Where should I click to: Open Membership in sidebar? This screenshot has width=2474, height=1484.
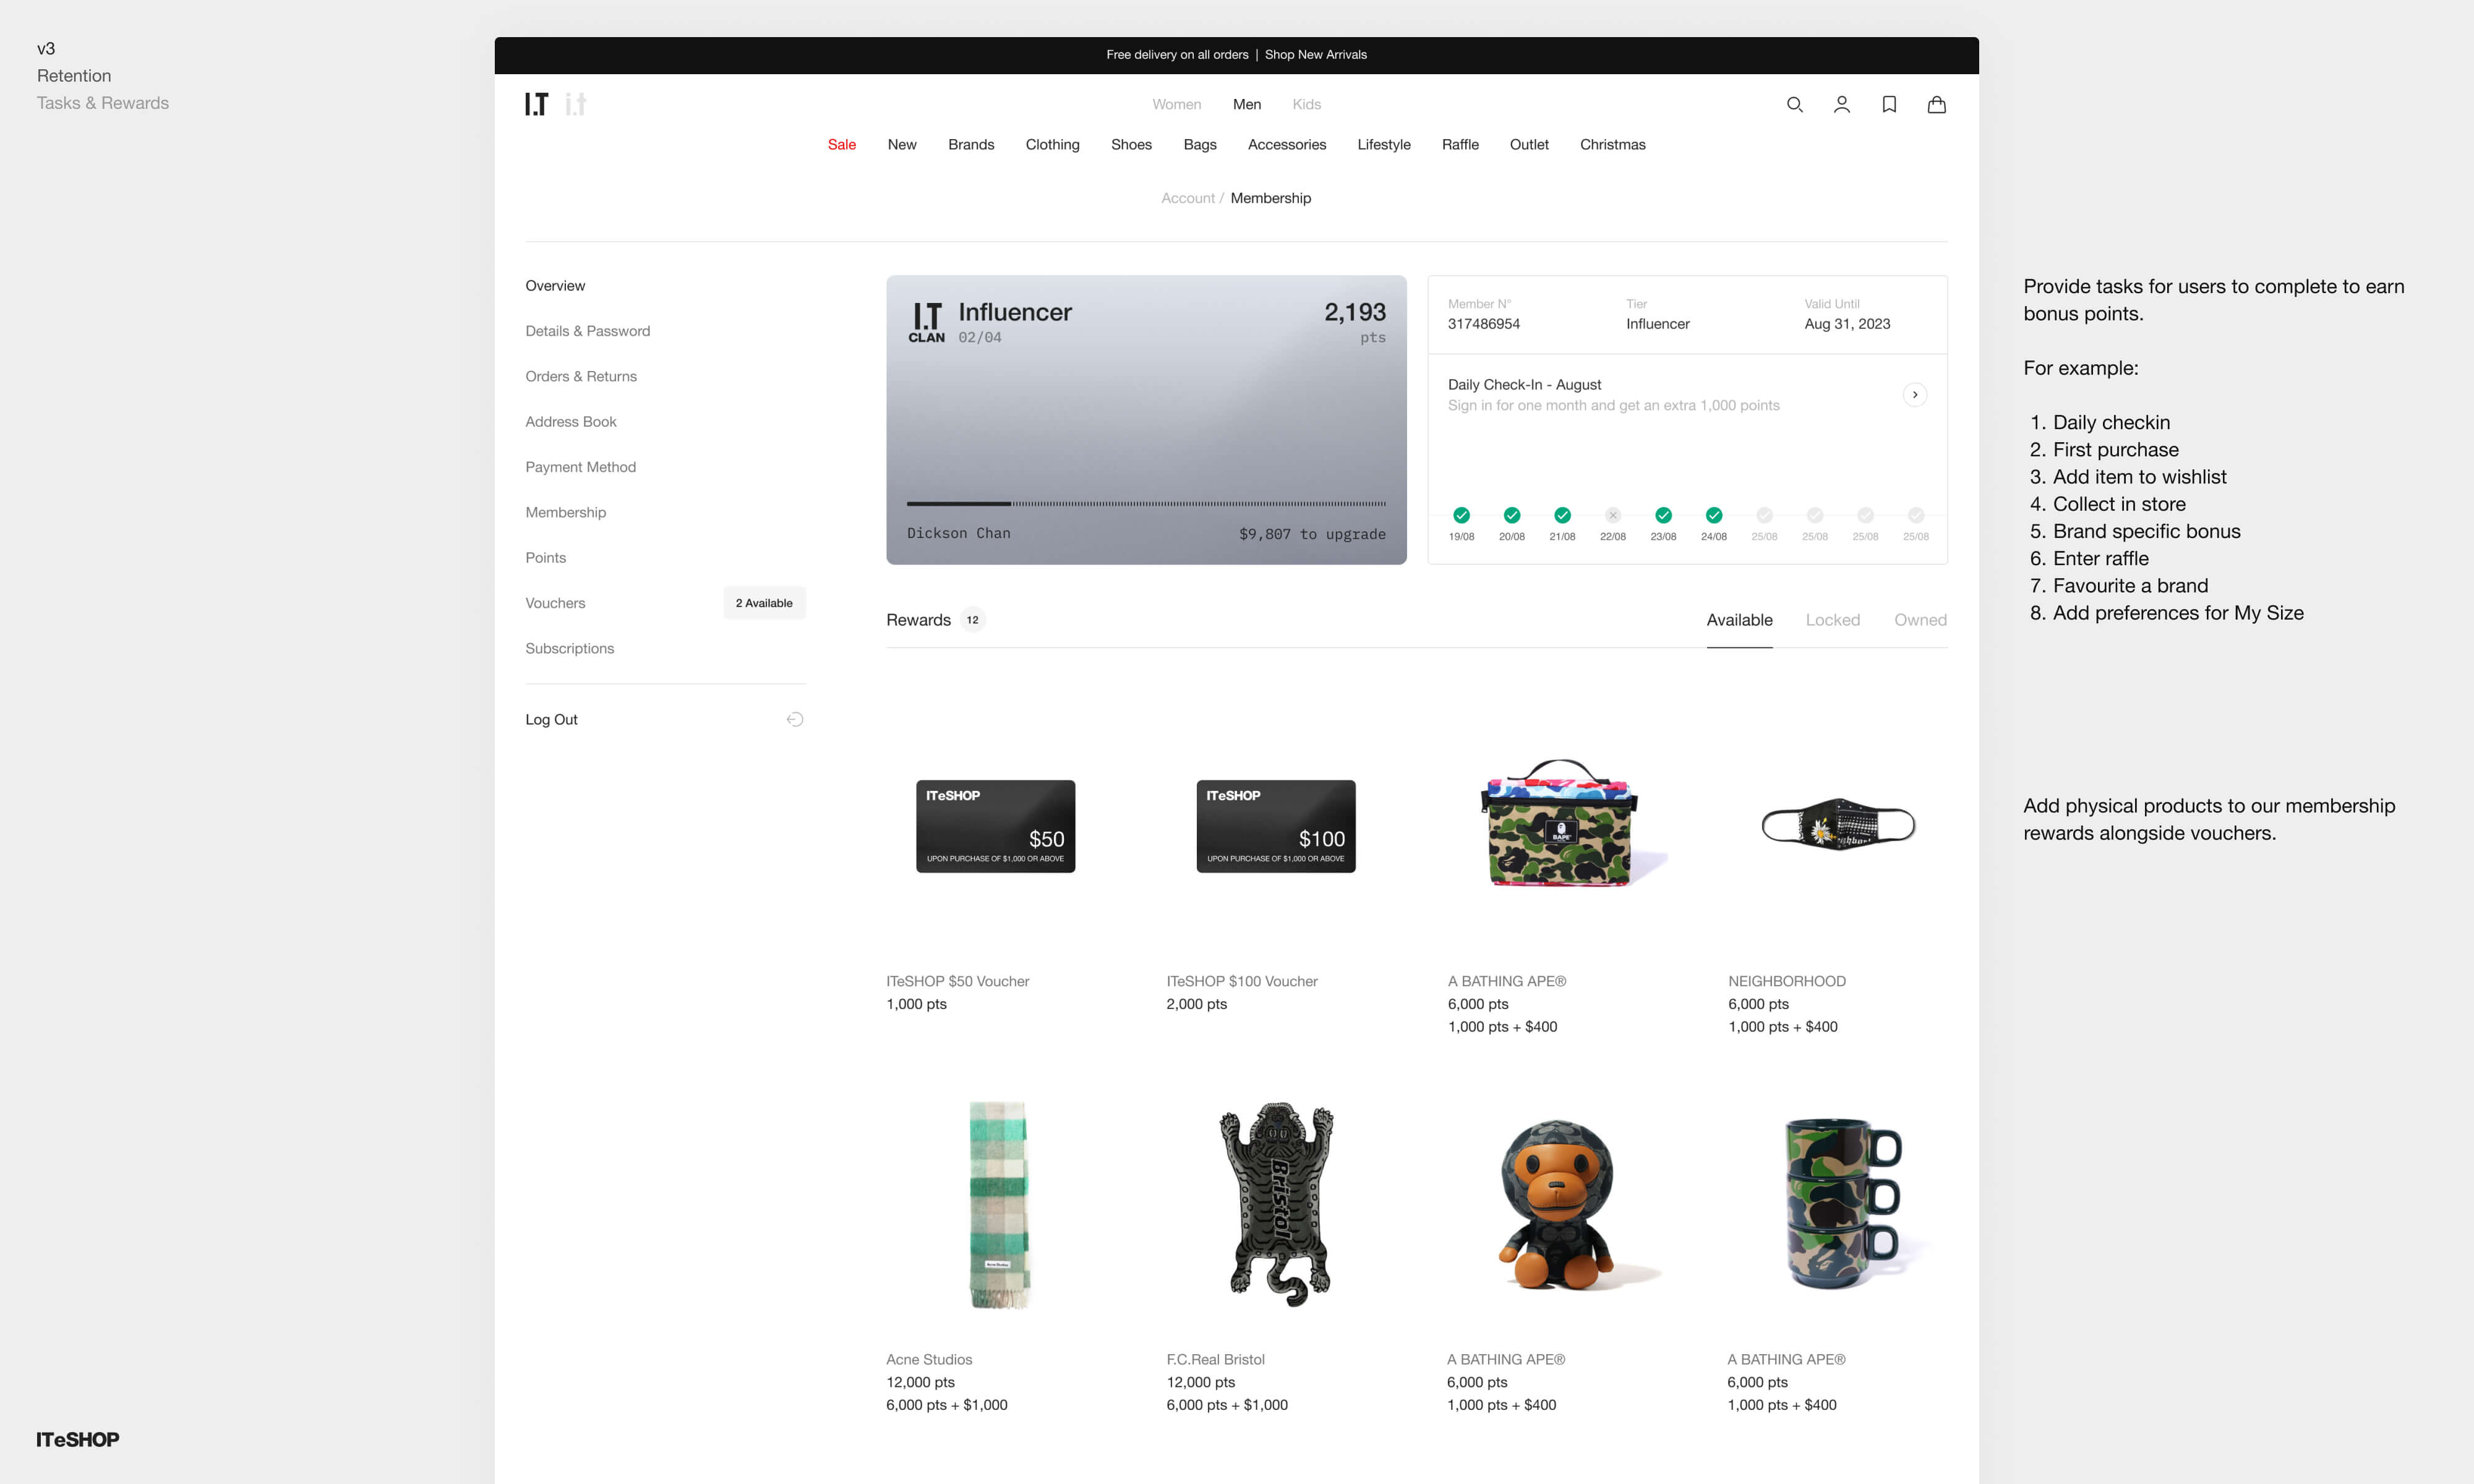(565, 512)
